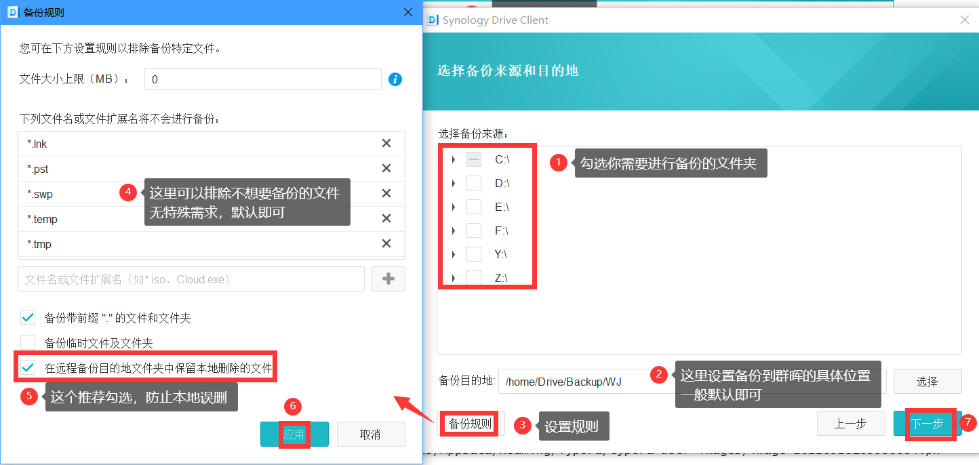Remove the *.tmp exclusion rule
The width and height of the screenshot is (979, 465).
pos(386,243)
